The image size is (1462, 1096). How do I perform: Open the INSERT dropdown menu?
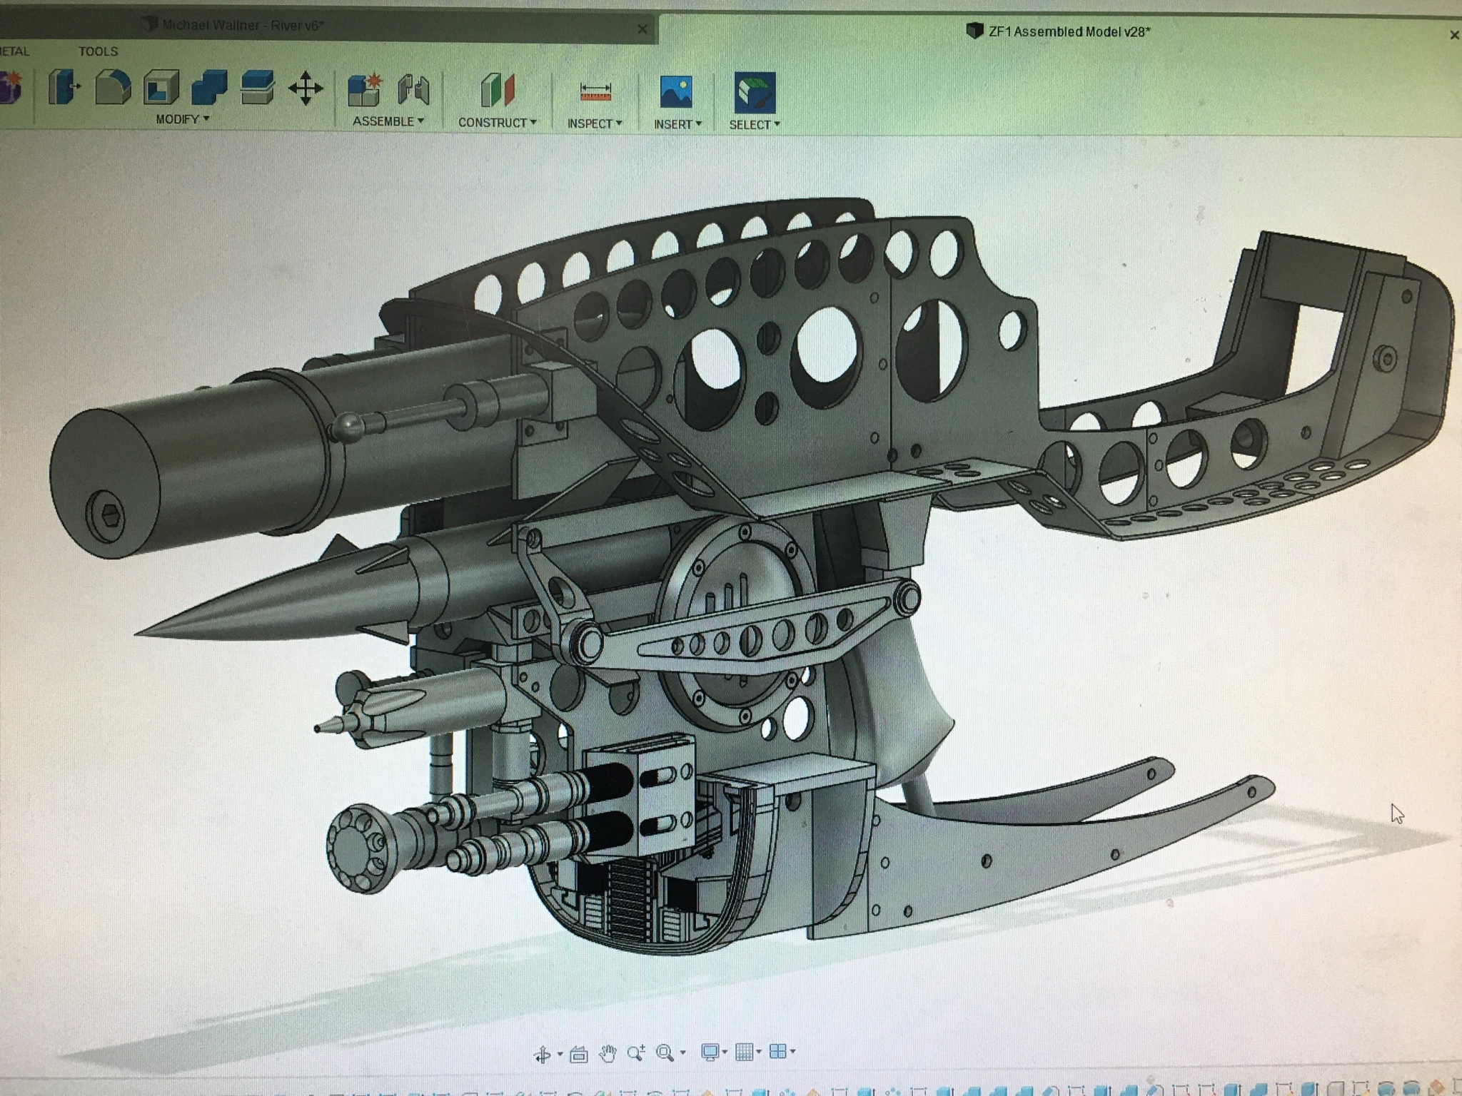(677, 124)
